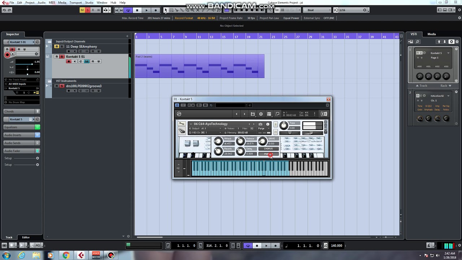Mute the 11 Deep SEAmphony track
This screenshot has width=462, height=260.
pyautogui.click(x=57, y=47)
